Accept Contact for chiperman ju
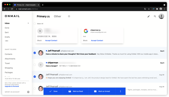This screenshot has width=169, height=97. tap(97, 41)
